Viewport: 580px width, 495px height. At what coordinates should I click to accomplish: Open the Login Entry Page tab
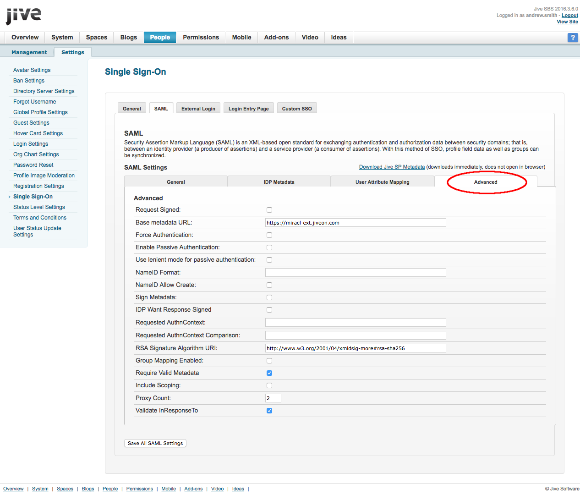click(249, 108)
